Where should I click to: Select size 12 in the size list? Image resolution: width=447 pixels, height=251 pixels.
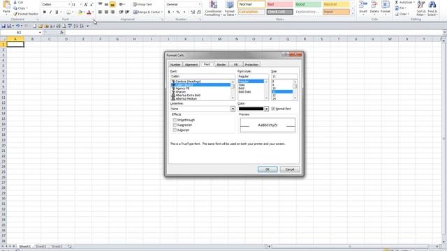(x=274, y=96)
